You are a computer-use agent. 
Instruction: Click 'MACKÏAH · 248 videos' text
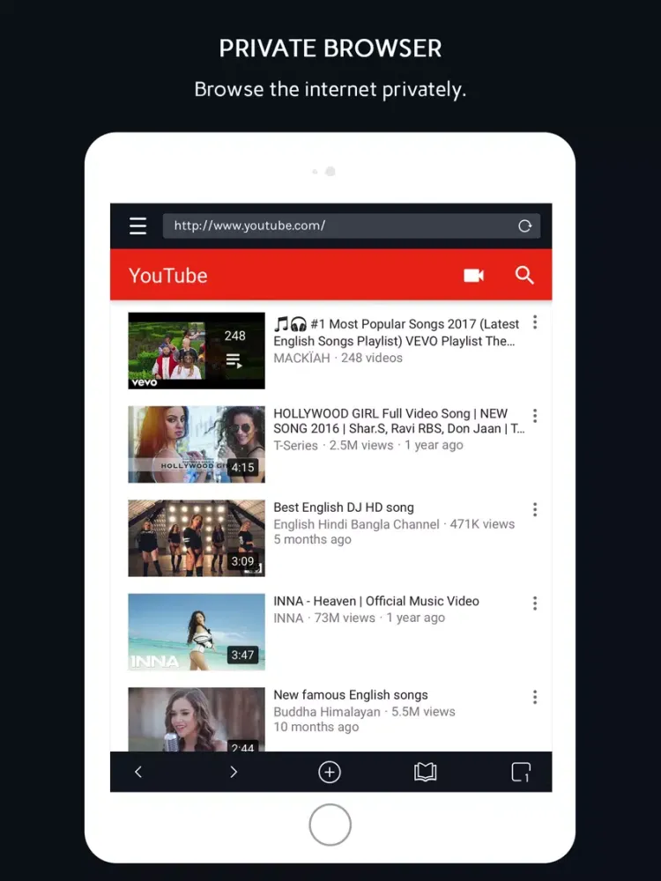pyautogui.click(x=338, y=358)
